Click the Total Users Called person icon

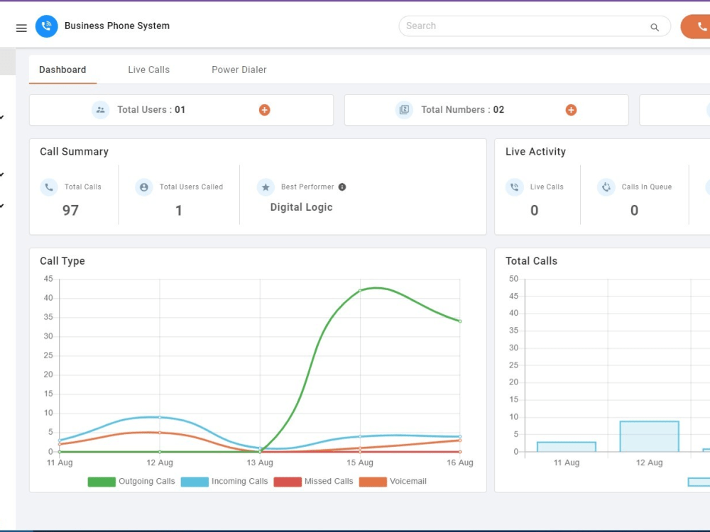coord(144,187)
